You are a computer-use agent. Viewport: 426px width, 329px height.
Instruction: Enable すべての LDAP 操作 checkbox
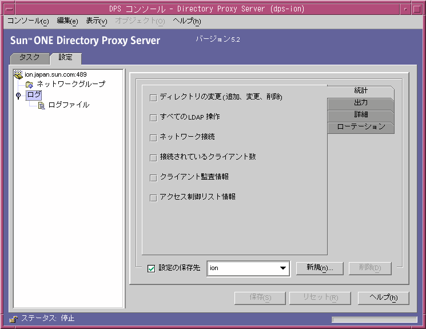coord(153,118)
